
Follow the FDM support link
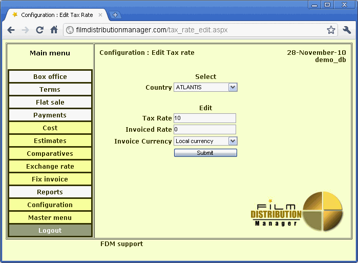coord(121,244)
